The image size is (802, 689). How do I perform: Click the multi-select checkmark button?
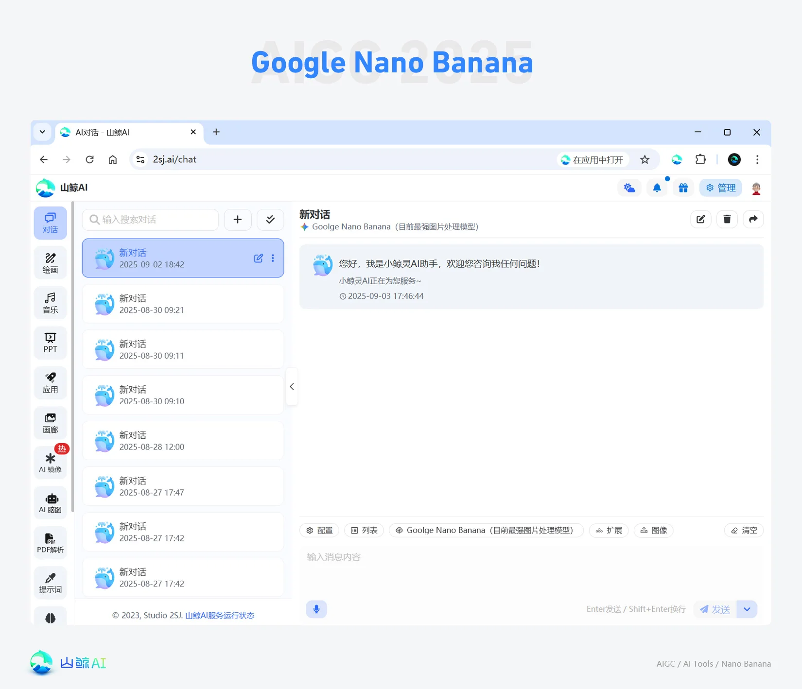pyautogui.click(x=270, y=220)
